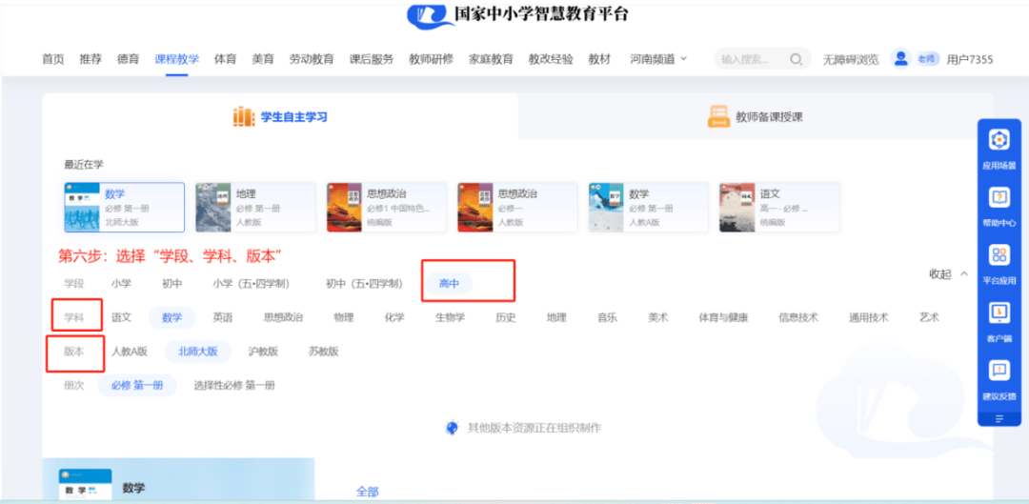Open 课程教学 navigation item
Image resolution: width=1029 pixels, height=504 pixels.
[x=176, y=59]
